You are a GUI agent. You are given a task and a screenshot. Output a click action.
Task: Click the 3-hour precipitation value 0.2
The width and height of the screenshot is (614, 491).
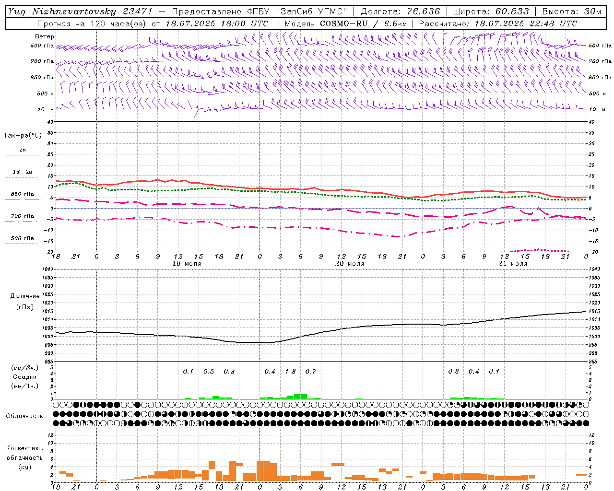click(453, 372)
